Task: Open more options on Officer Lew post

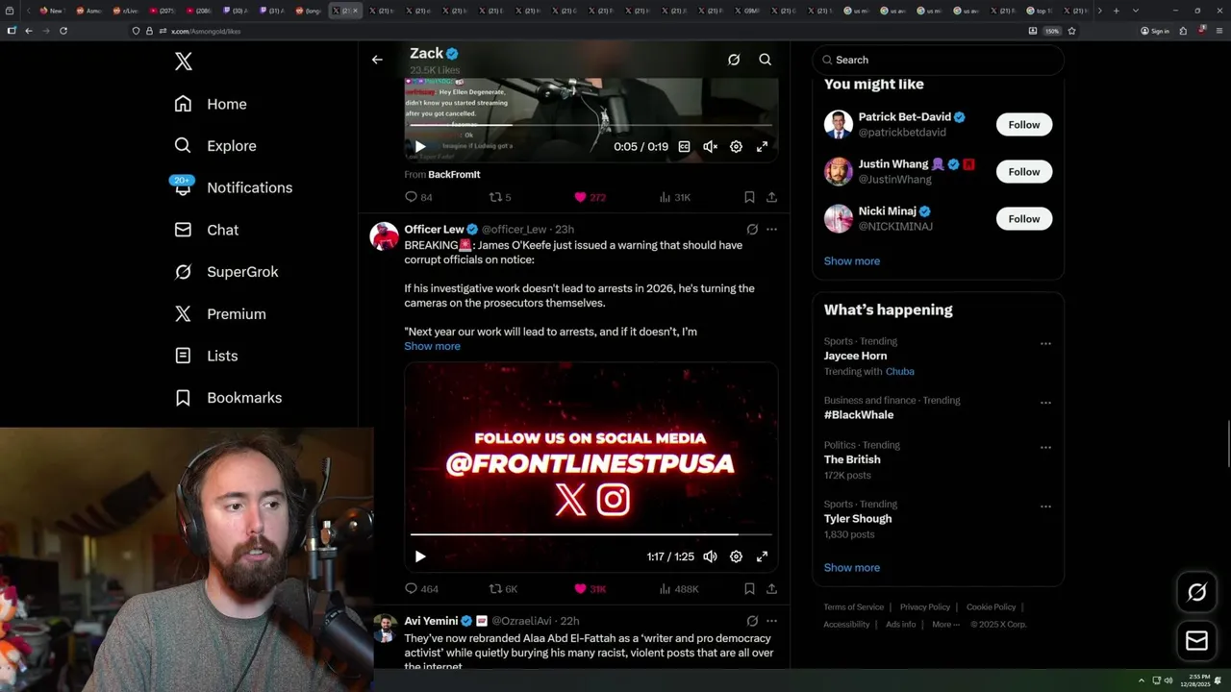Action: click(x=771, y=230)
